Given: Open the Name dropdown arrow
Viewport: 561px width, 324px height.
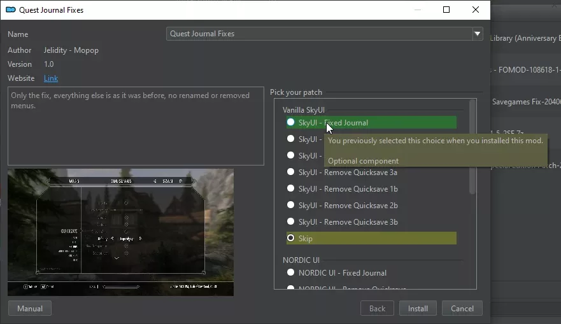Looking at the screenshot, I should pos(478,34).
